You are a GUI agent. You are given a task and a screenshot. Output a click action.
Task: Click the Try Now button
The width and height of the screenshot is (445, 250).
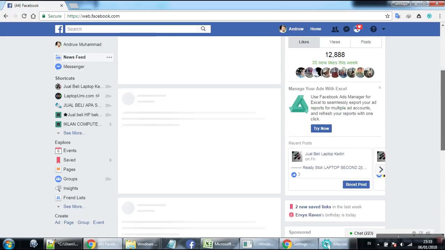tap(321, 128)
